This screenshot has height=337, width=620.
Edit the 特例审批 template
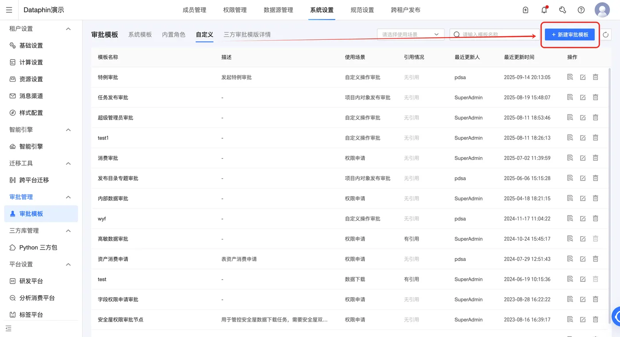(583, 77)
